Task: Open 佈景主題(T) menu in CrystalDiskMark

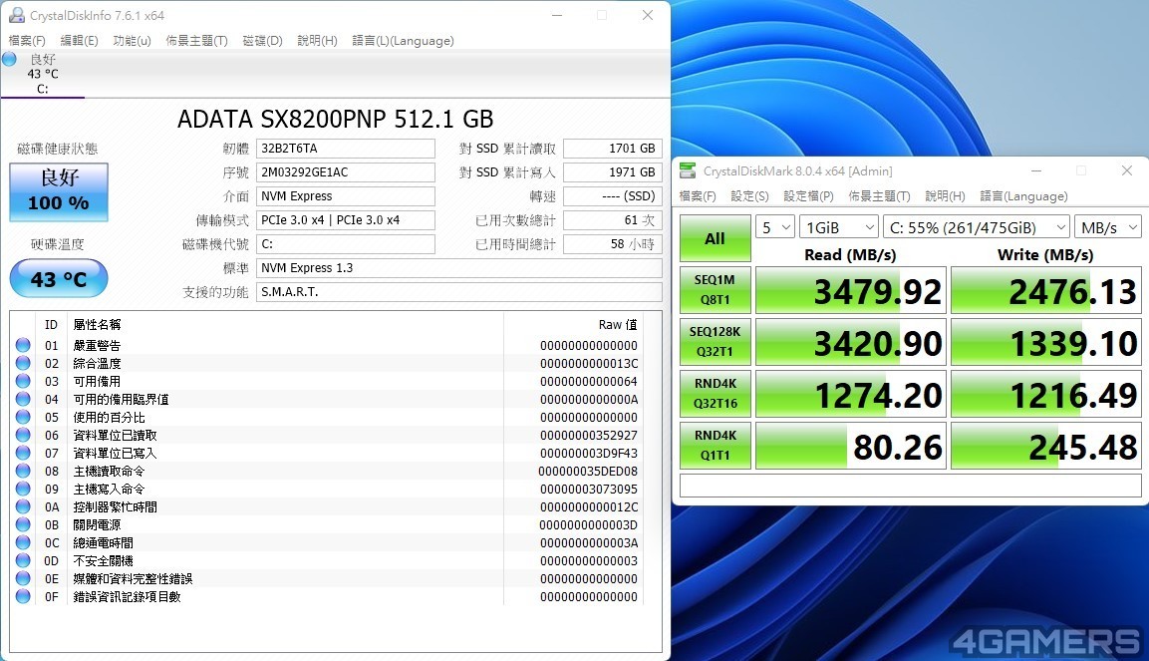Action: click(879, 195)
